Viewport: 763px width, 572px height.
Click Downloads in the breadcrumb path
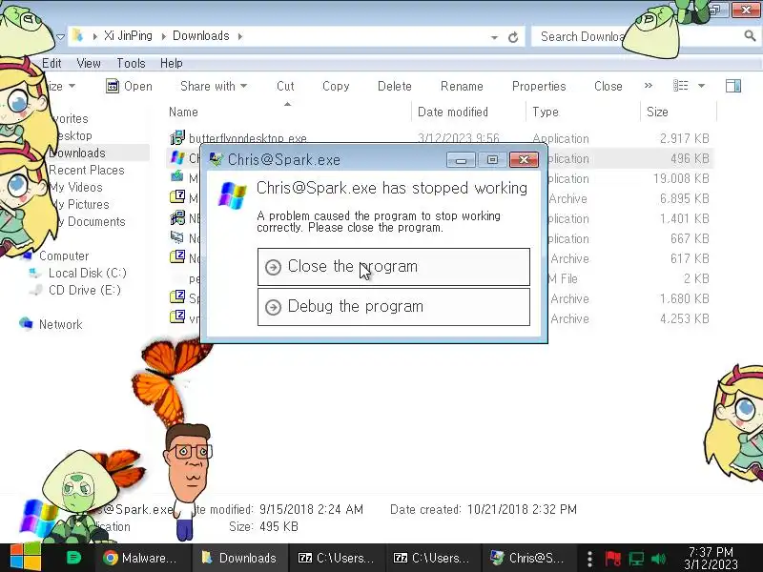201,36
